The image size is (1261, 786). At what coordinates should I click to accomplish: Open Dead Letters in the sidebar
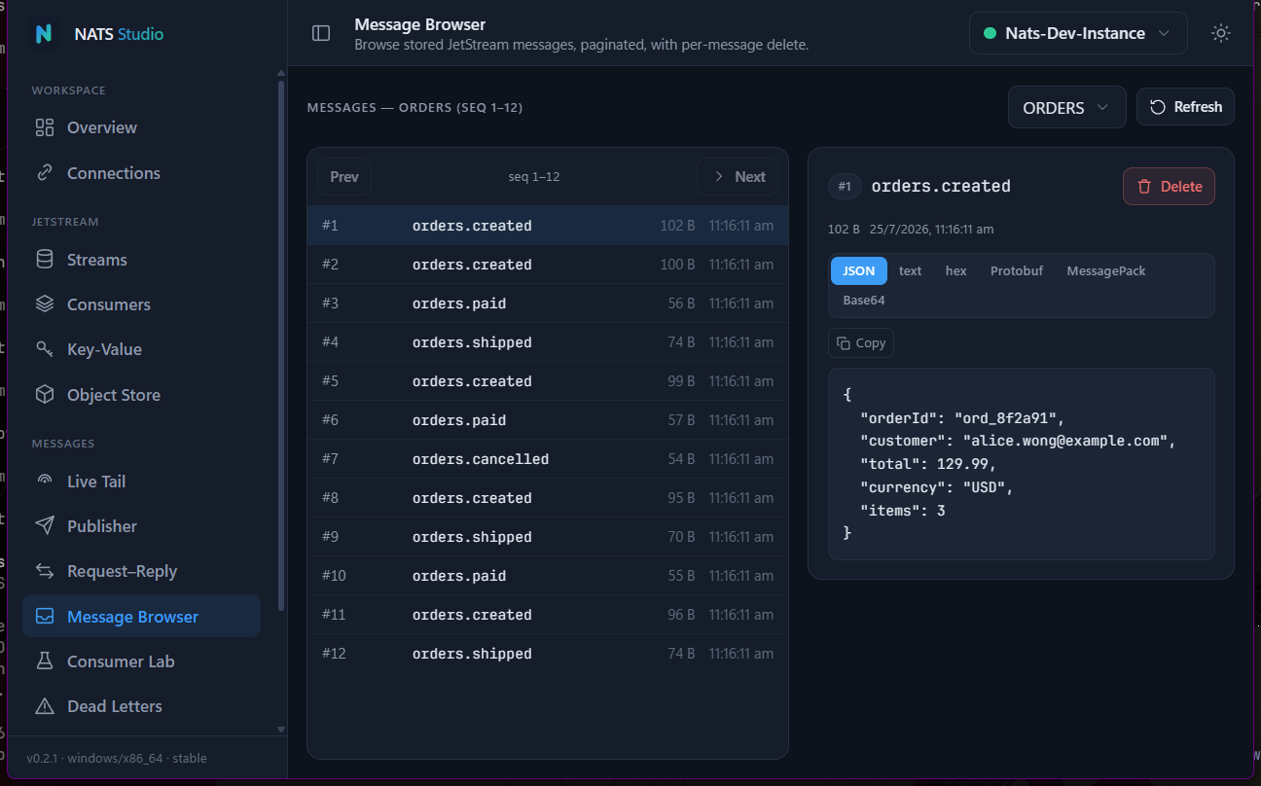coord(141,706)
